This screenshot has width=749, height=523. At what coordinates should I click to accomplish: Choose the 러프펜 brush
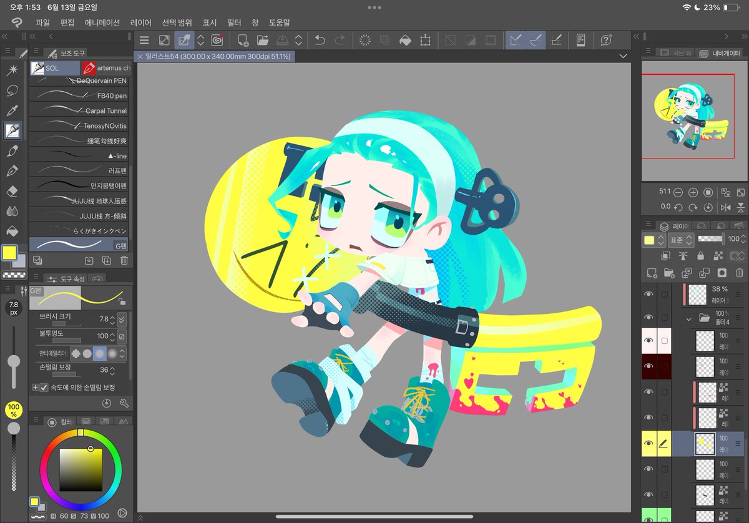point(79,170)
